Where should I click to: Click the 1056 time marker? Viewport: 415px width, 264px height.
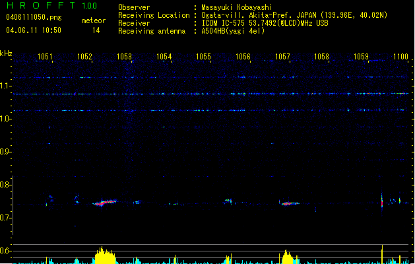tap(243, 56)
